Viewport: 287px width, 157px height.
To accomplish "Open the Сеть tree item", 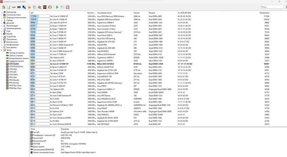I will pos(8,31).
